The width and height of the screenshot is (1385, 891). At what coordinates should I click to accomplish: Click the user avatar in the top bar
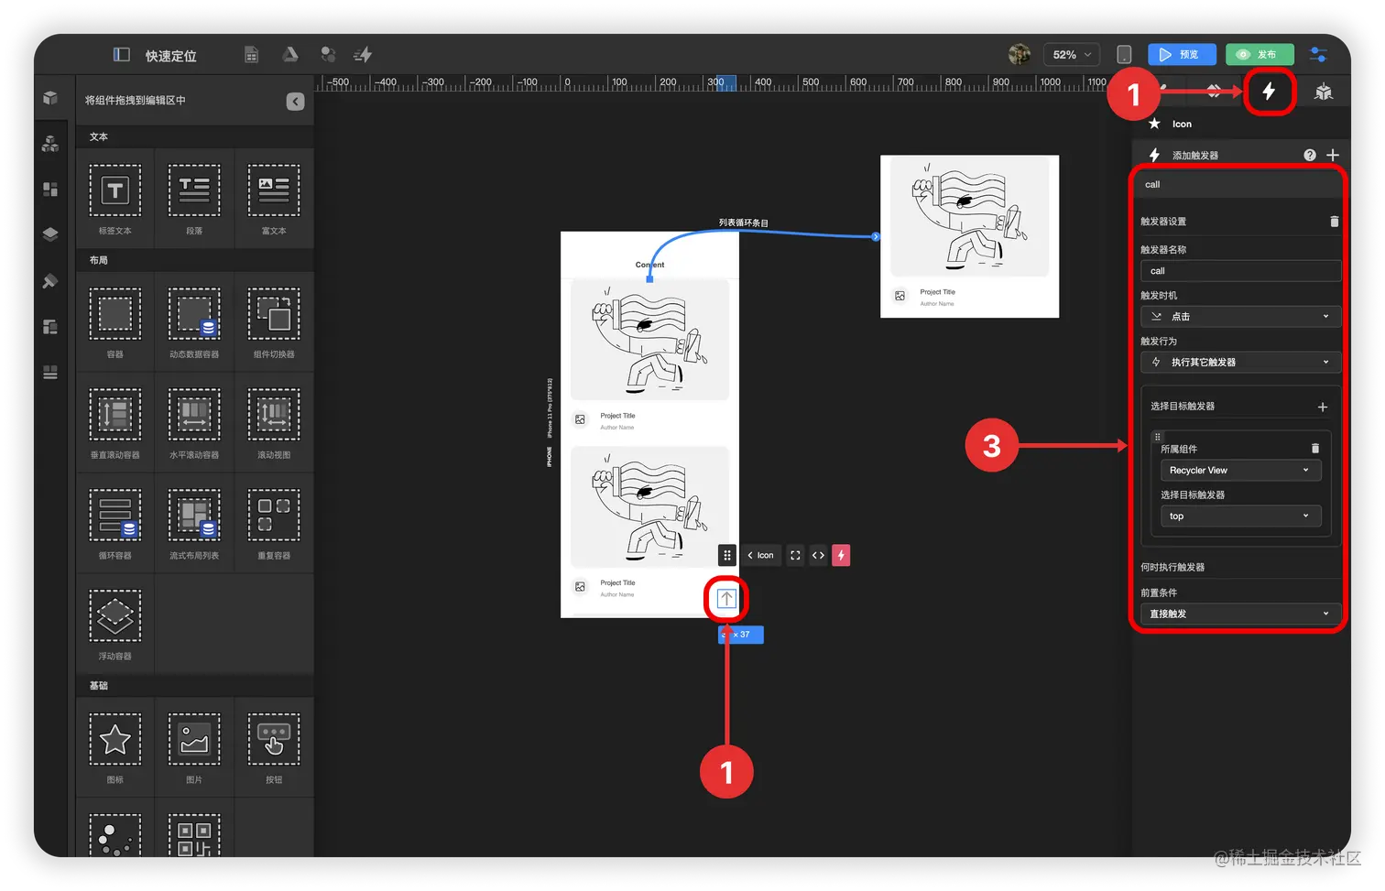click(1019, 55)
